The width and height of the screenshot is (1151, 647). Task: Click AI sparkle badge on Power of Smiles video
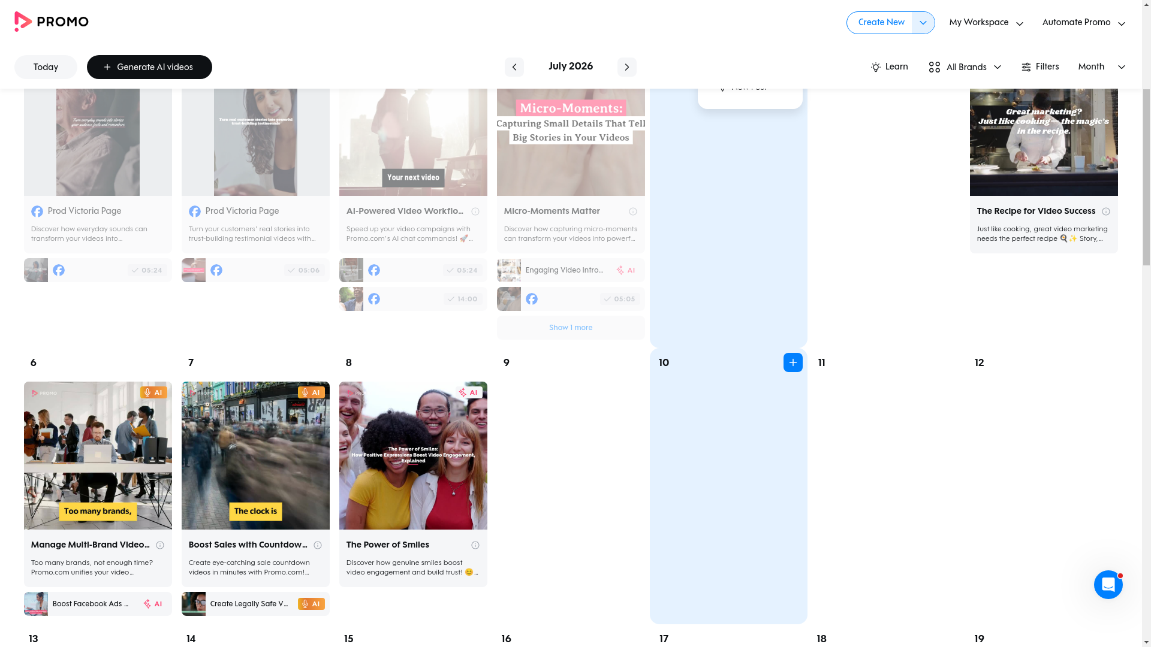(469, 392)
